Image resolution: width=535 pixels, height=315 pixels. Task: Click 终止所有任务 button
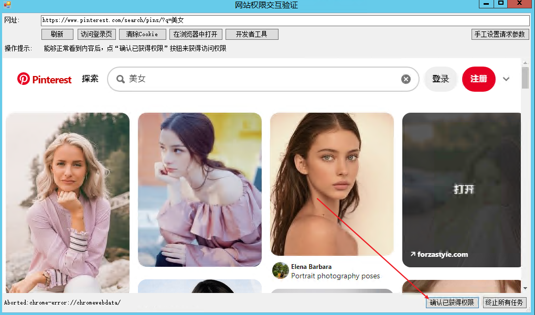coord(505,302)
